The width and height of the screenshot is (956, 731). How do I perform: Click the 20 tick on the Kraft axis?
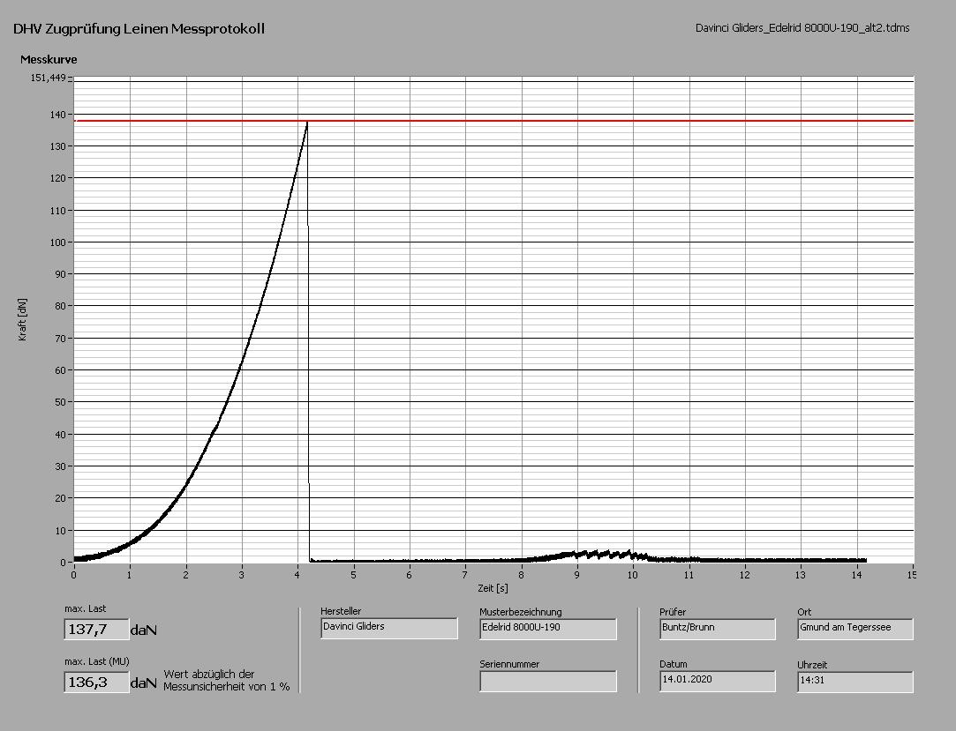click(60, 498)
